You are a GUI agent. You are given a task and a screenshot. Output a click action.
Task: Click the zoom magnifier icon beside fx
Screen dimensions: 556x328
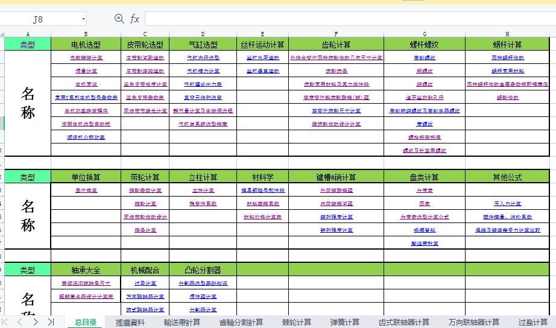(119, 19)
